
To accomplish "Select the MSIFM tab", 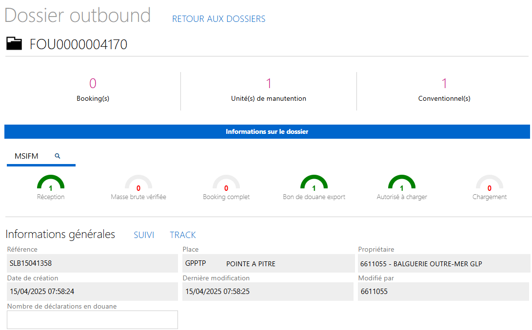I will coord(26,156).
